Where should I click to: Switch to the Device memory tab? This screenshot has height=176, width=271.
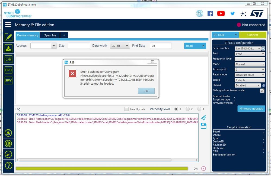click(28, 35)
